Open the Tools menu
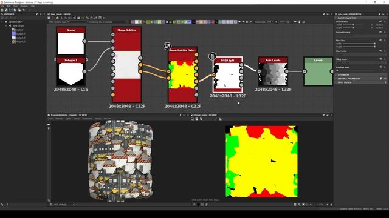The image size is (389, 218). tap(15, 6)
